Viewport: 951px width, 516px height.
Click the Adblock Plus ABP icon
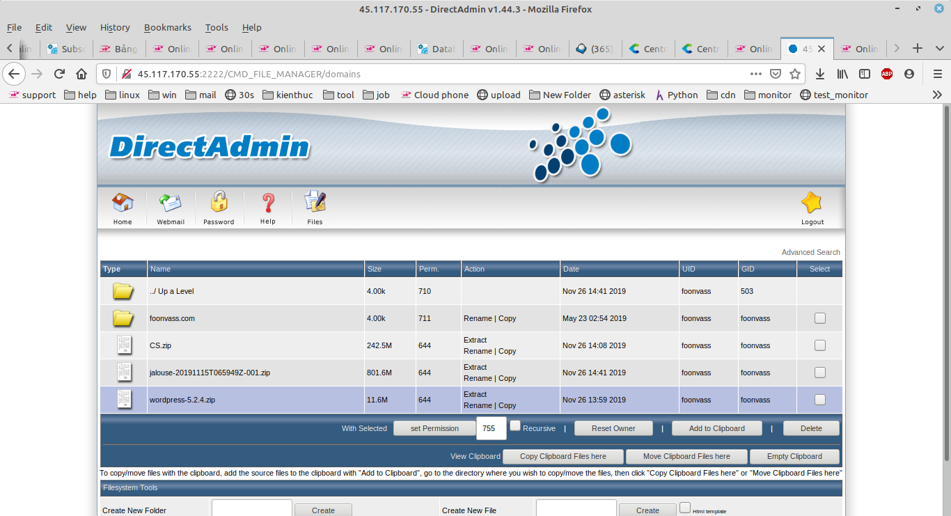tap(887, 74)
